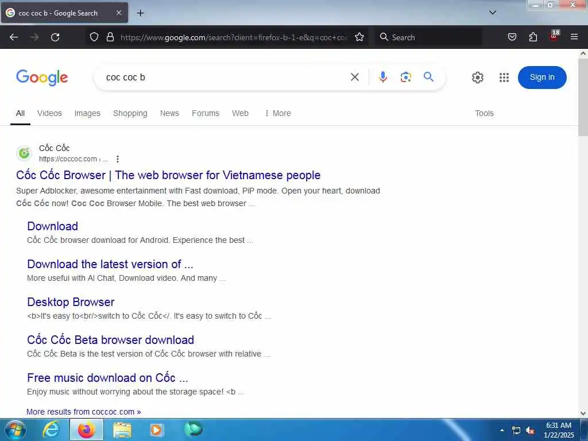
Task: Switch to the Web tab
Action: pyautogui.click(x=240, y=113)
